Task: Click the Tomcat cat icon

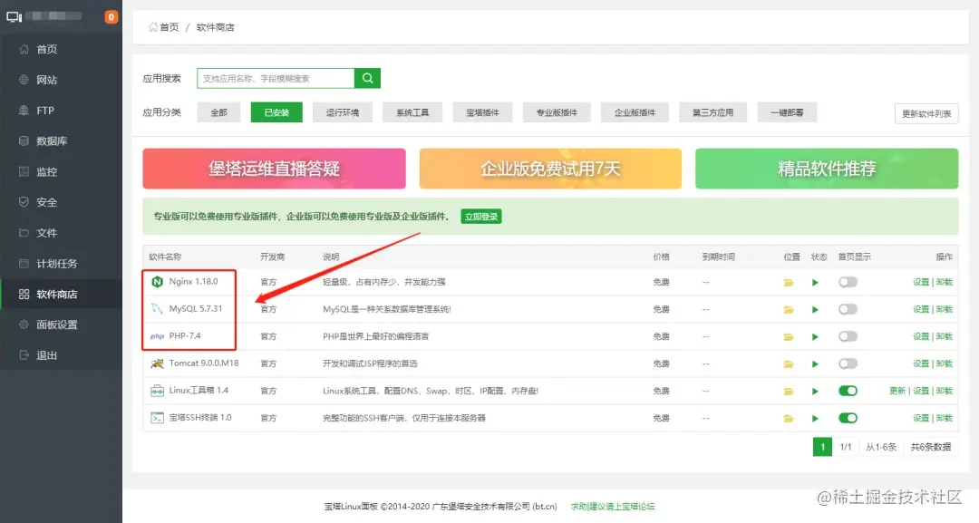Action: pos(157,363)
